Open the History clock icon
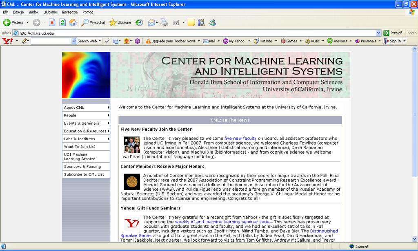 pyautogui.click(x=139, y=23)
